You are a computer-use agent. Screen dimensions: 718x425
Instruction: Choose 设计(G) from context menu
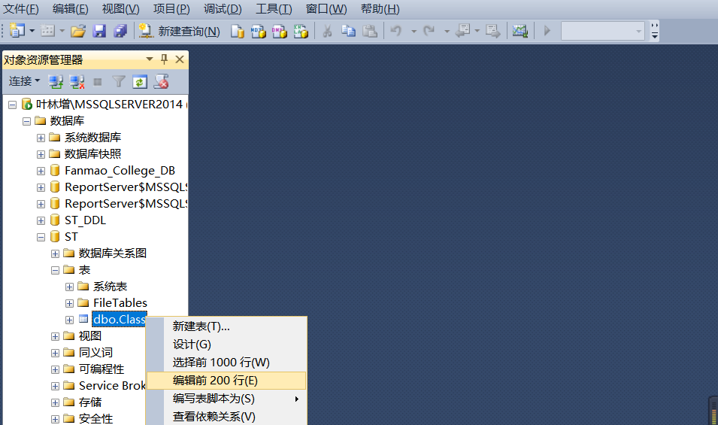click(226, 345)
